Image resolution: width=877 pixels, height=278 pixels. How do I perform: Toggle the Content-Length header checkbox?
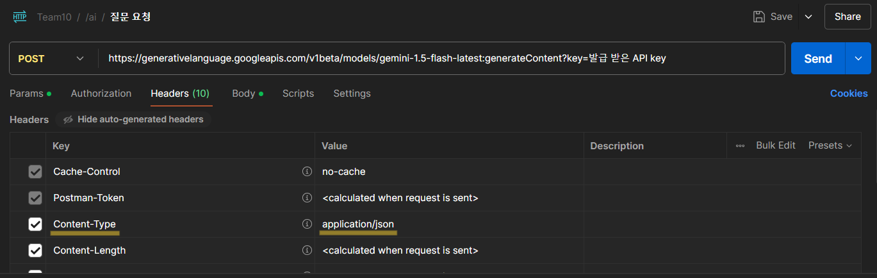pyautogui.click(x=35, y=250)
